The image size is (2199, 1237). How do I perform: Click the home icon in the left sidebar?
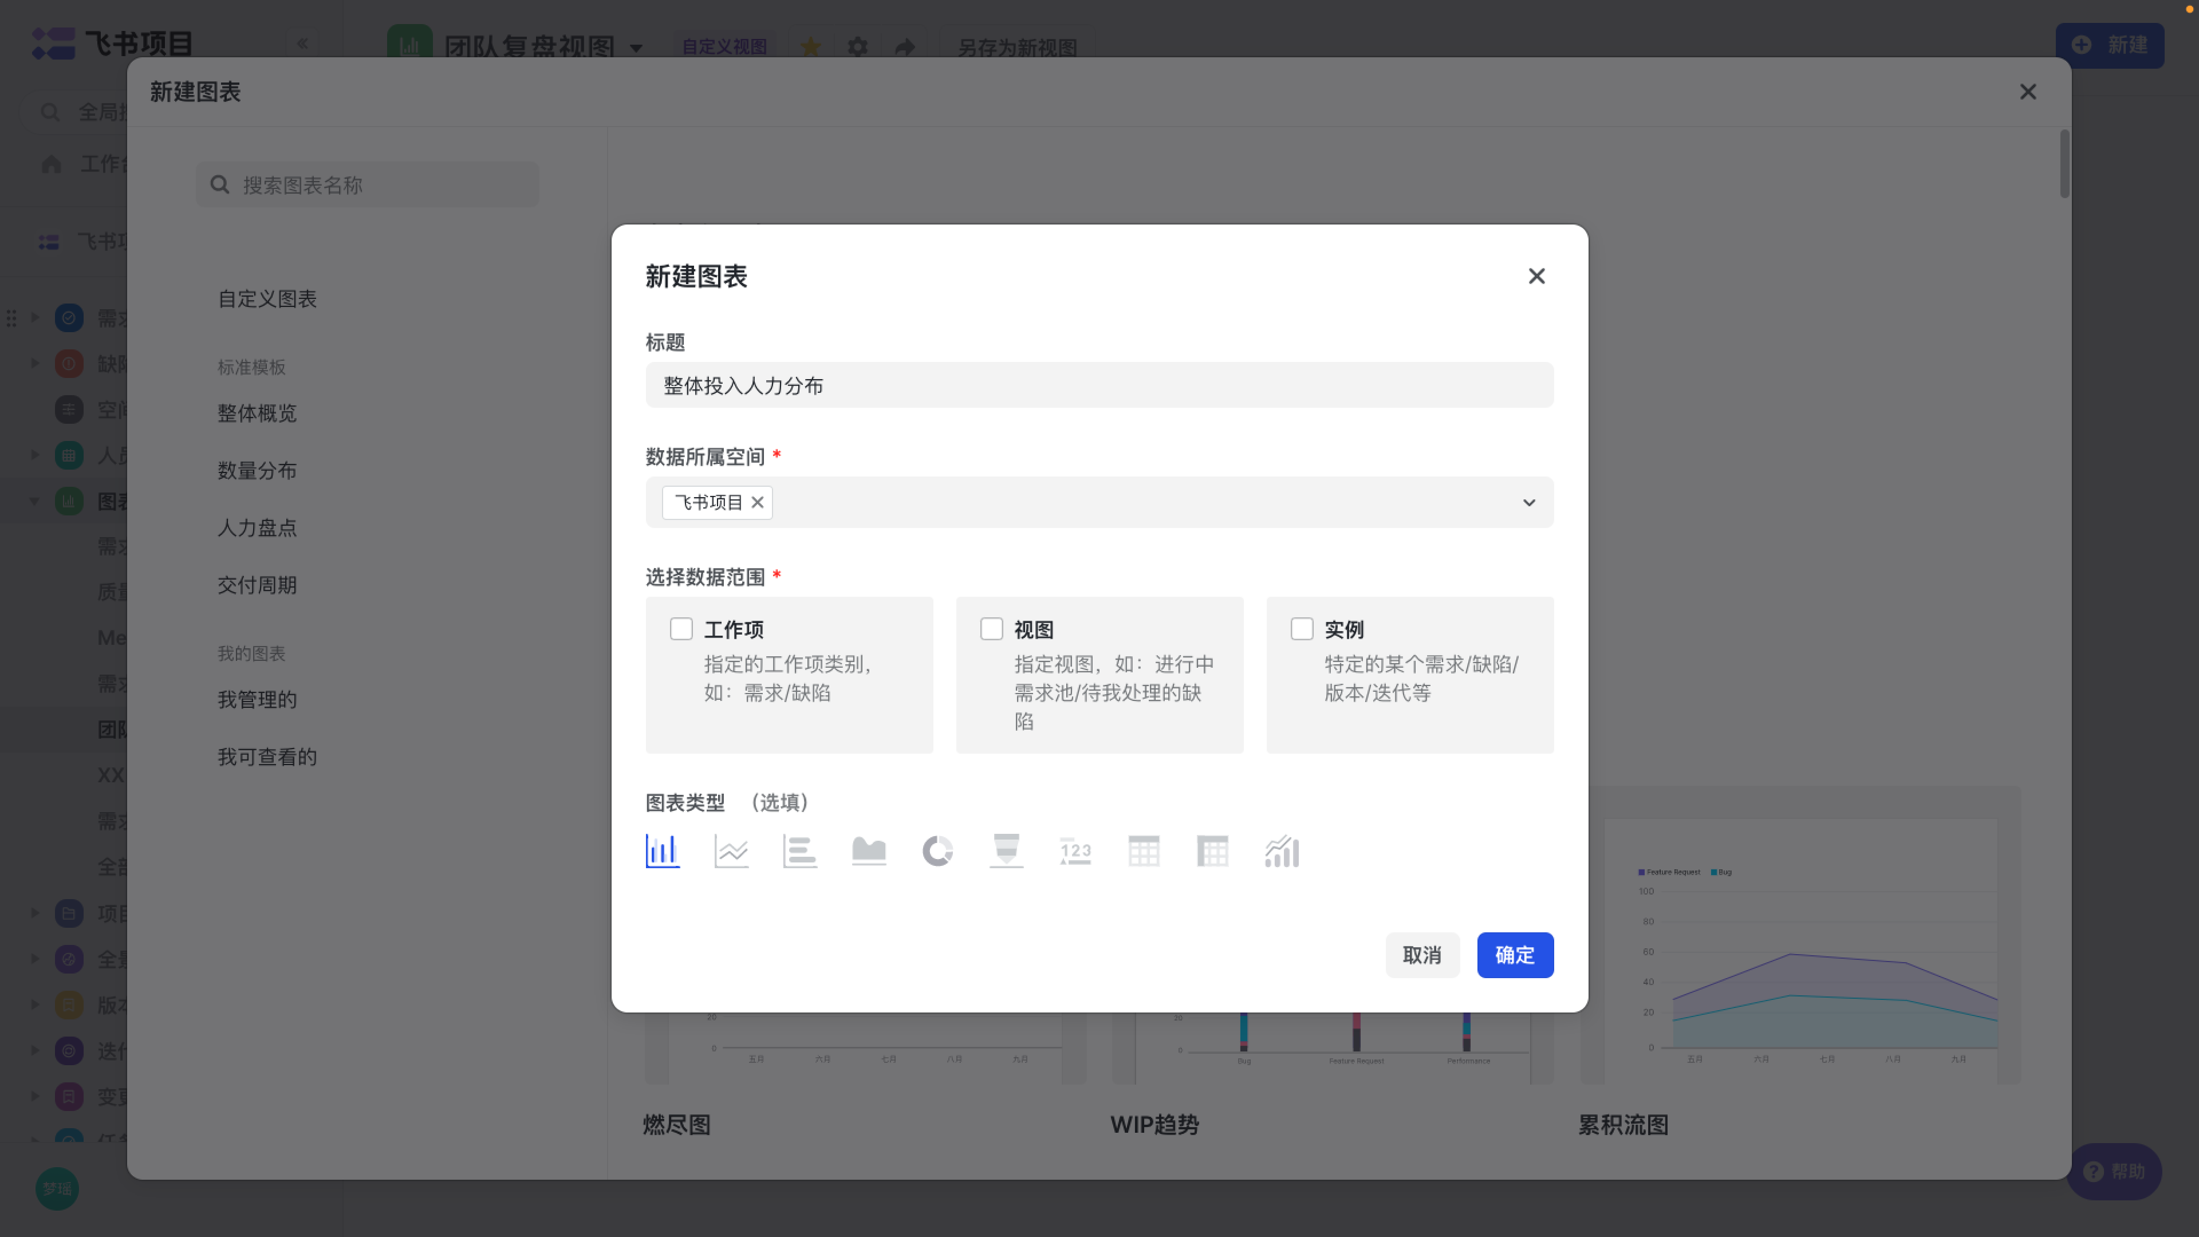tap(51, 163)
